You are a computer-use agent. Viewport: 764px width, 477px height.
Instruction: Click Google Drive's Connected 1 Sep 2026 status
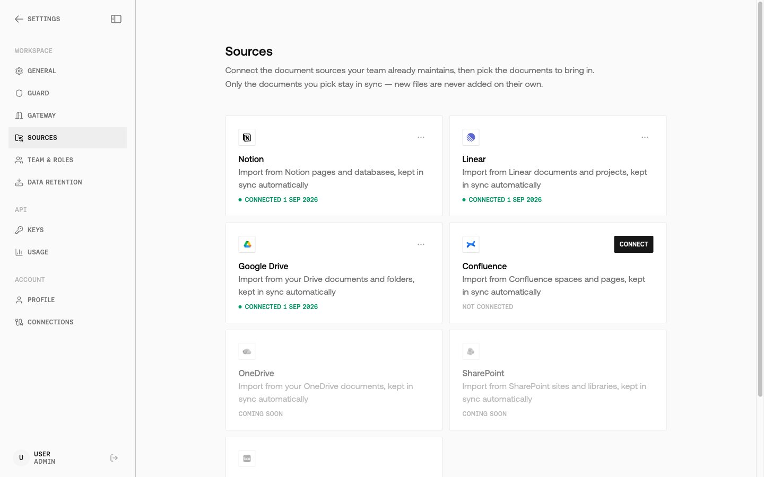(x=278, y=307)
